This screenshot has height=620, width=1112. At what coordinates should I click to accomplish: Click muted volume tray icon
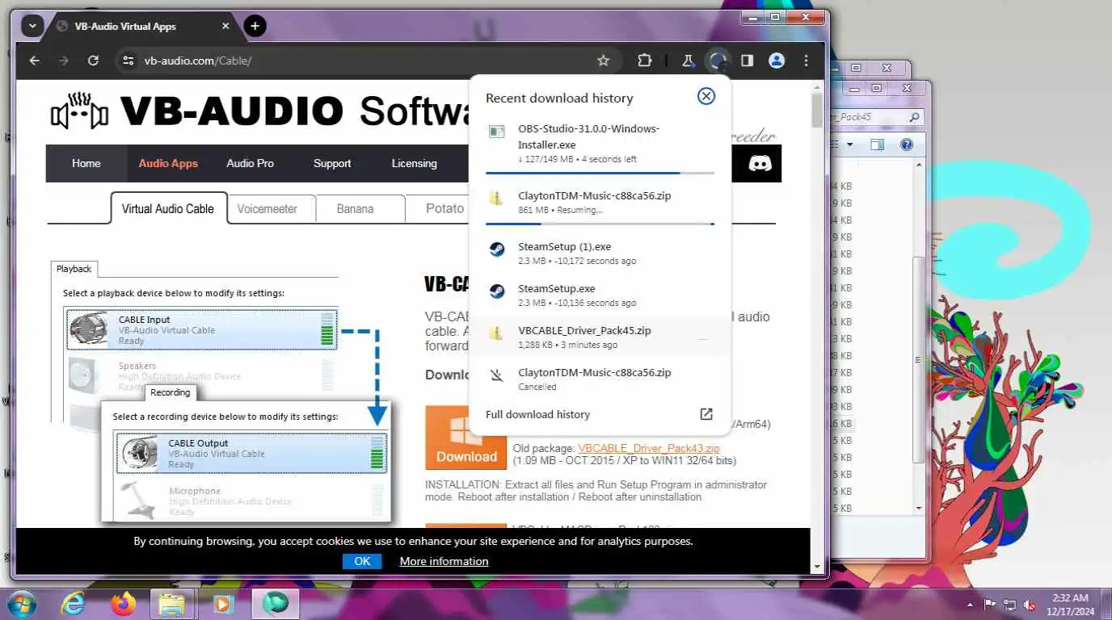(x=1030, y=605)
